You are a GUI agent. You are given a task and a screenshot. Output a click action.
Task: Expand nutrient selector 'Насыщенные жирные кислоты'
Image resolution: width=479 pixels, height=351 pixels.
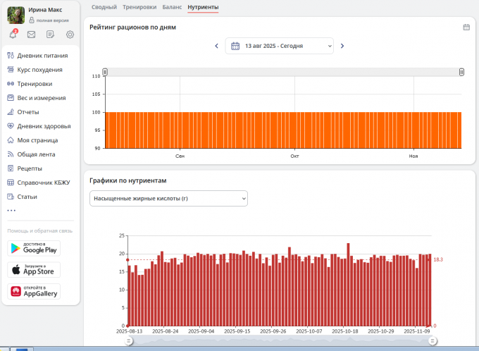(168, 199)
